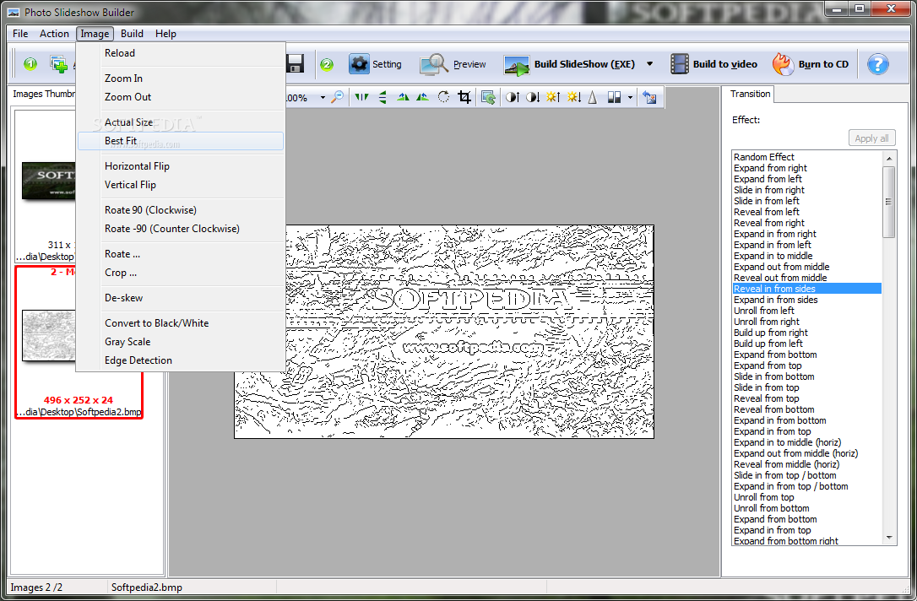
Task: Select 'Unroll from left' effect
Action: point(807,311)
